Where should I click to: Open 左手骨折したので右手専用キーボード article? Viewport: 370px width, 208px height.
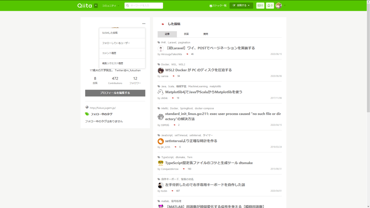click(x=205, y=185)
